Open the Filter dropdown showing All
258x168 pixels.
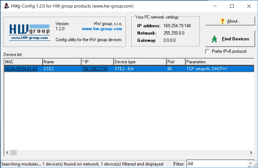point(220,164)
